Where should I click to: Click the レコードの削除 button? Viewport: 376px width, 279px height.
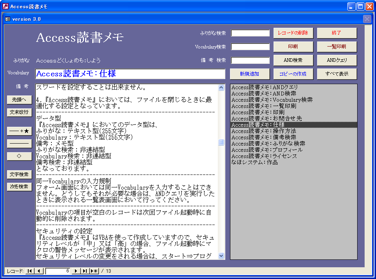tap(293, 33)
